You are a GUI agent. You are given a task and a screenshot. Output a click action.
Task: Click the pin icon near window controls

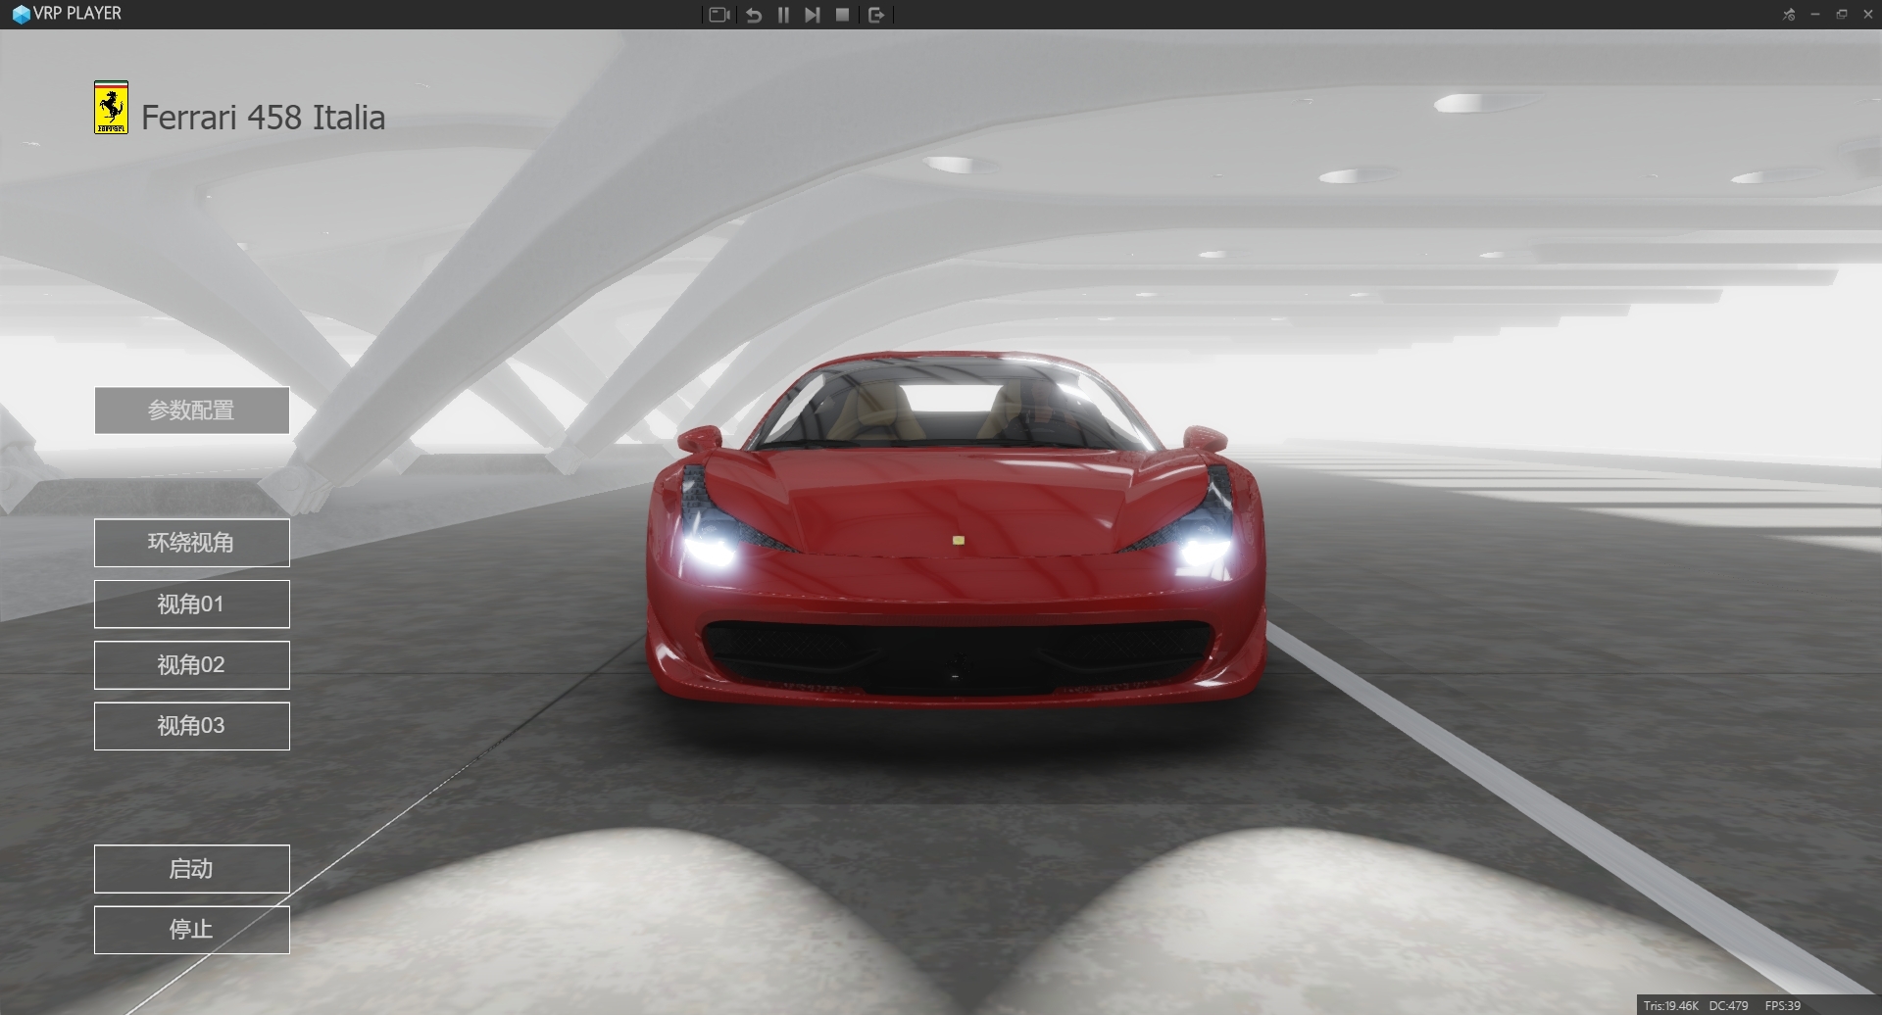point(1789,15)
